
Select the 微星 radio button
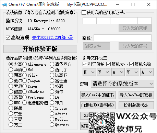11,92
